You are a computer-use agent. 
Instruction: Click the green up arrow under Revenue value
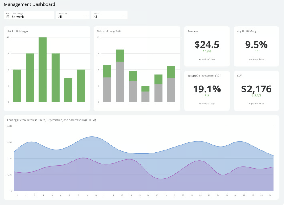coord(202,51)
